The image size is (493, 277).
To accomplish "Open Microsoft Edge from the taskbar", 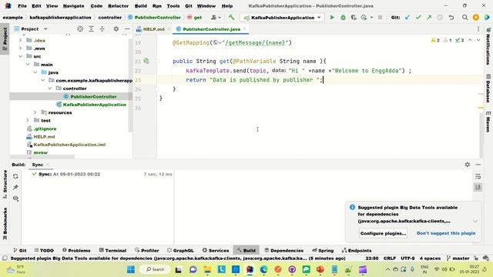I will 263,269.
